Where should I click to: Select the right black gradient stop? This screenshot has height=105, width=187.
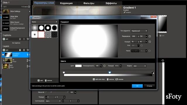pos(152,72)
